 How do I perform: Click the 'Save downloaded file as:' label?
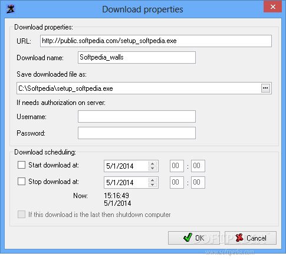(51, 74)
